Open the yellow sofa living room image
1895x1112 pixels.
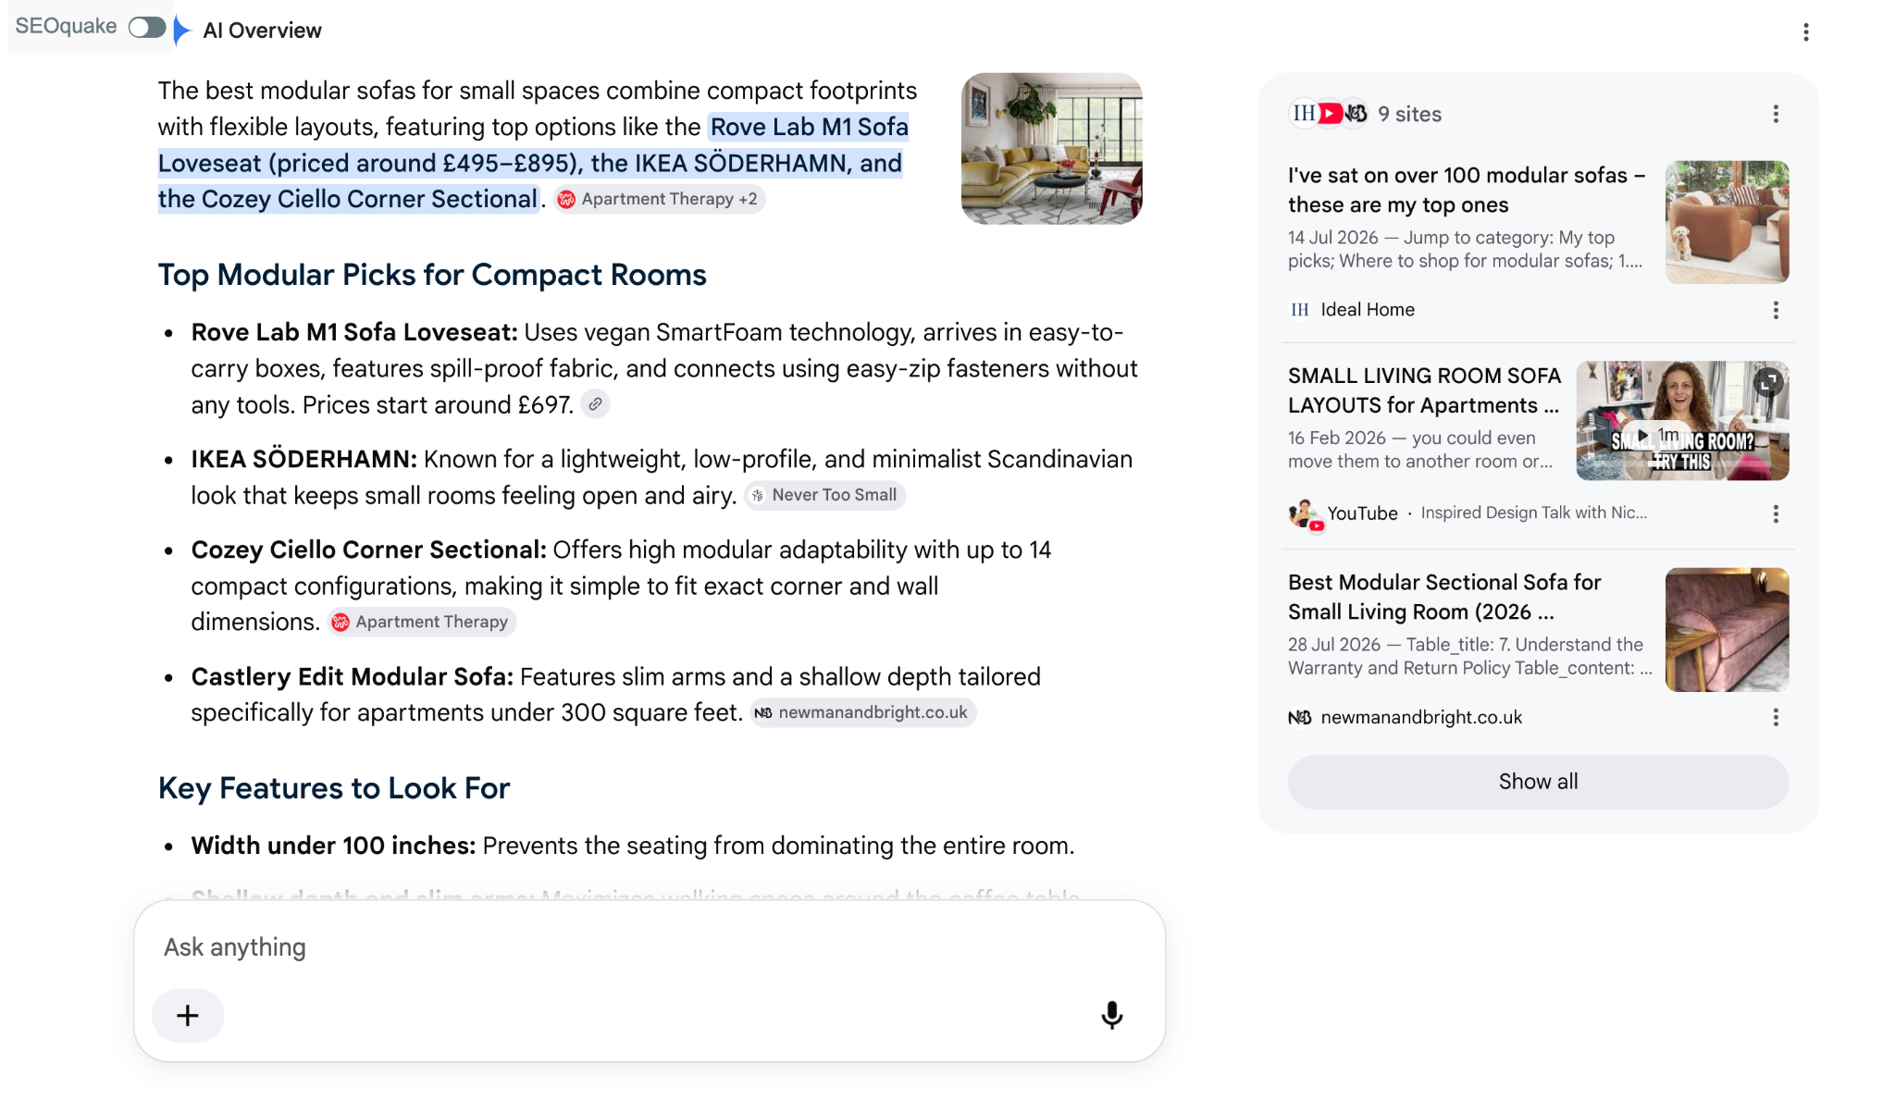[x=1051, y=148]
